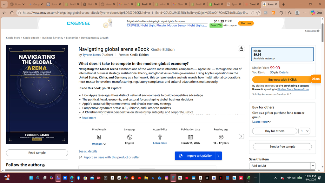The width and height of the screenshot is (325, 183).
Task: Favorite this page with star icon
Action: 258,13
